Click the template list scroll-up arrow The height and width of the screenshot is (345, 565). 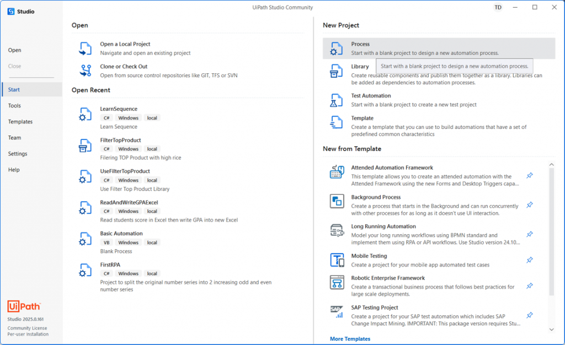tap(551, 164)
